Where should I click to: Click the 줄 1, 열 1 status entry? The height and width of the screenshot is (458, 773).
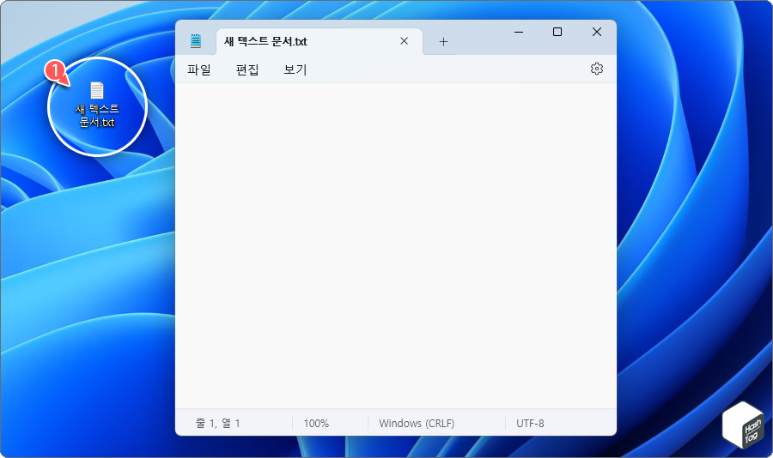(x=218, y=423)
